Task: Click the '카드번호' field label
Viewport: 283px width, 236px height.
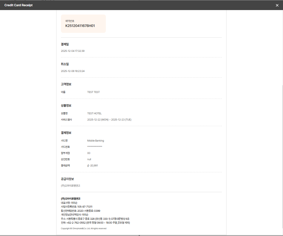Action: coord(65,147)
